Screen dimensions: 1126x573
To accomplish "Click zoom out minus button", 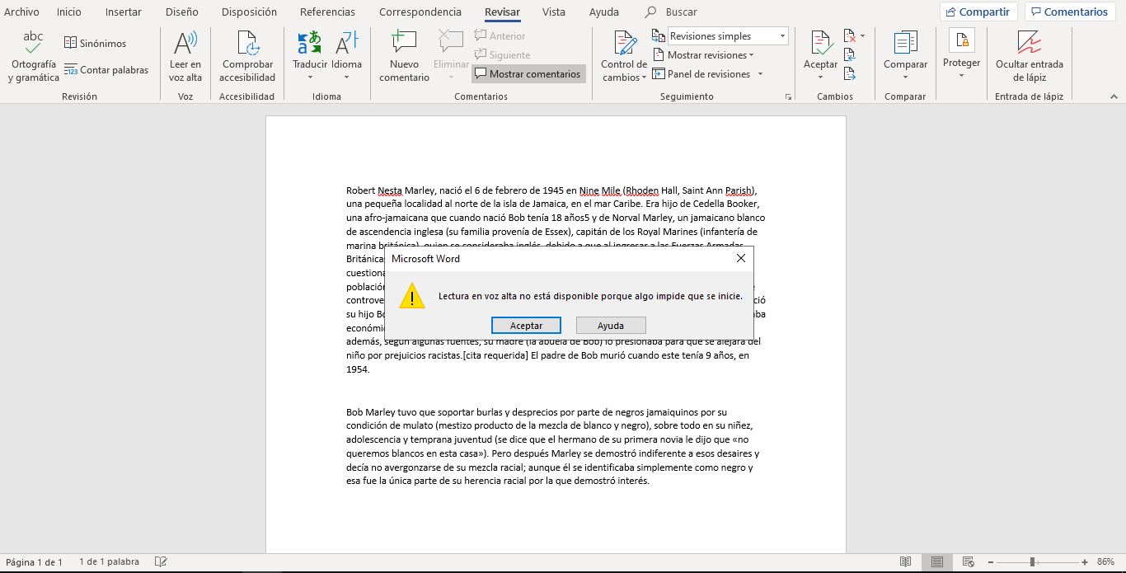I will (990, 561).
